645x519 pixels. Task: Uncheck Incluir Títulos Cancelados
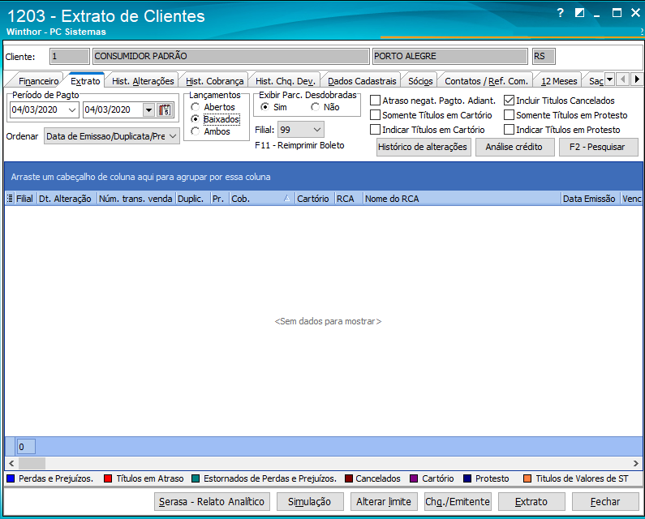coord(509,101)
